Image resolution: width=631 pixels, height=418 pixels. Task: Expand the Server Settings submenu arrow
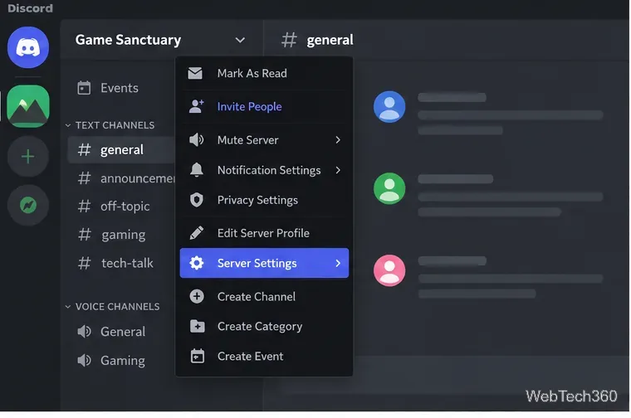click(x=338, y=263)
